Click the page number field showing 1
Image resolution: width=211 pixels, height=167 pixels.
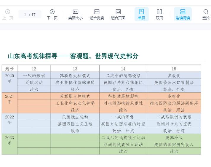pyautogui.click(x=25, y=15)
